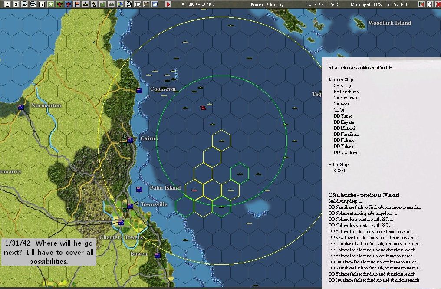This screenshot has width=441, height=289.
Task: Open the surface ship list icon
Action: (x=85, y=4)
